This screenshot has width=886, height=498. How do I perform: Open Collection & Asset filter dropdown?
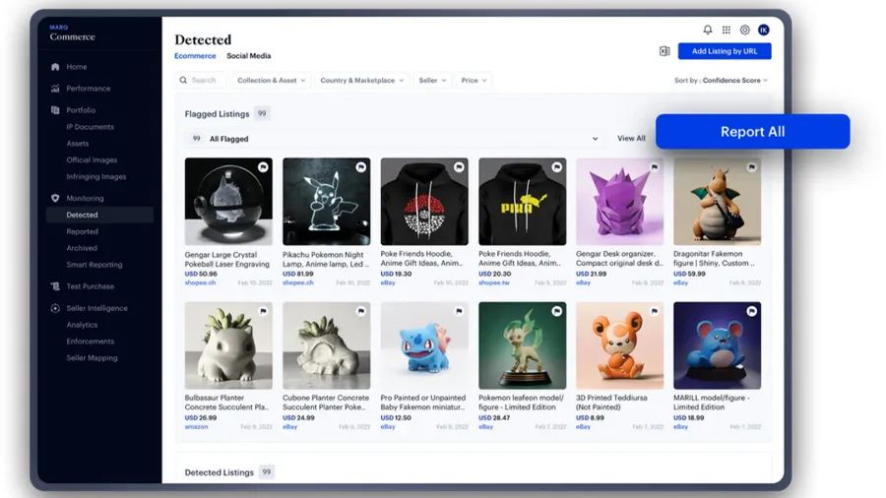272,80
